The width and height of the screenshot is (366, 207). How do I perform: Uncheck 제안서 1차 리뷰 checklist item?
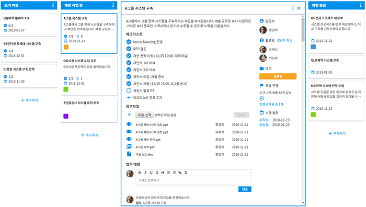tap(129, 63)
